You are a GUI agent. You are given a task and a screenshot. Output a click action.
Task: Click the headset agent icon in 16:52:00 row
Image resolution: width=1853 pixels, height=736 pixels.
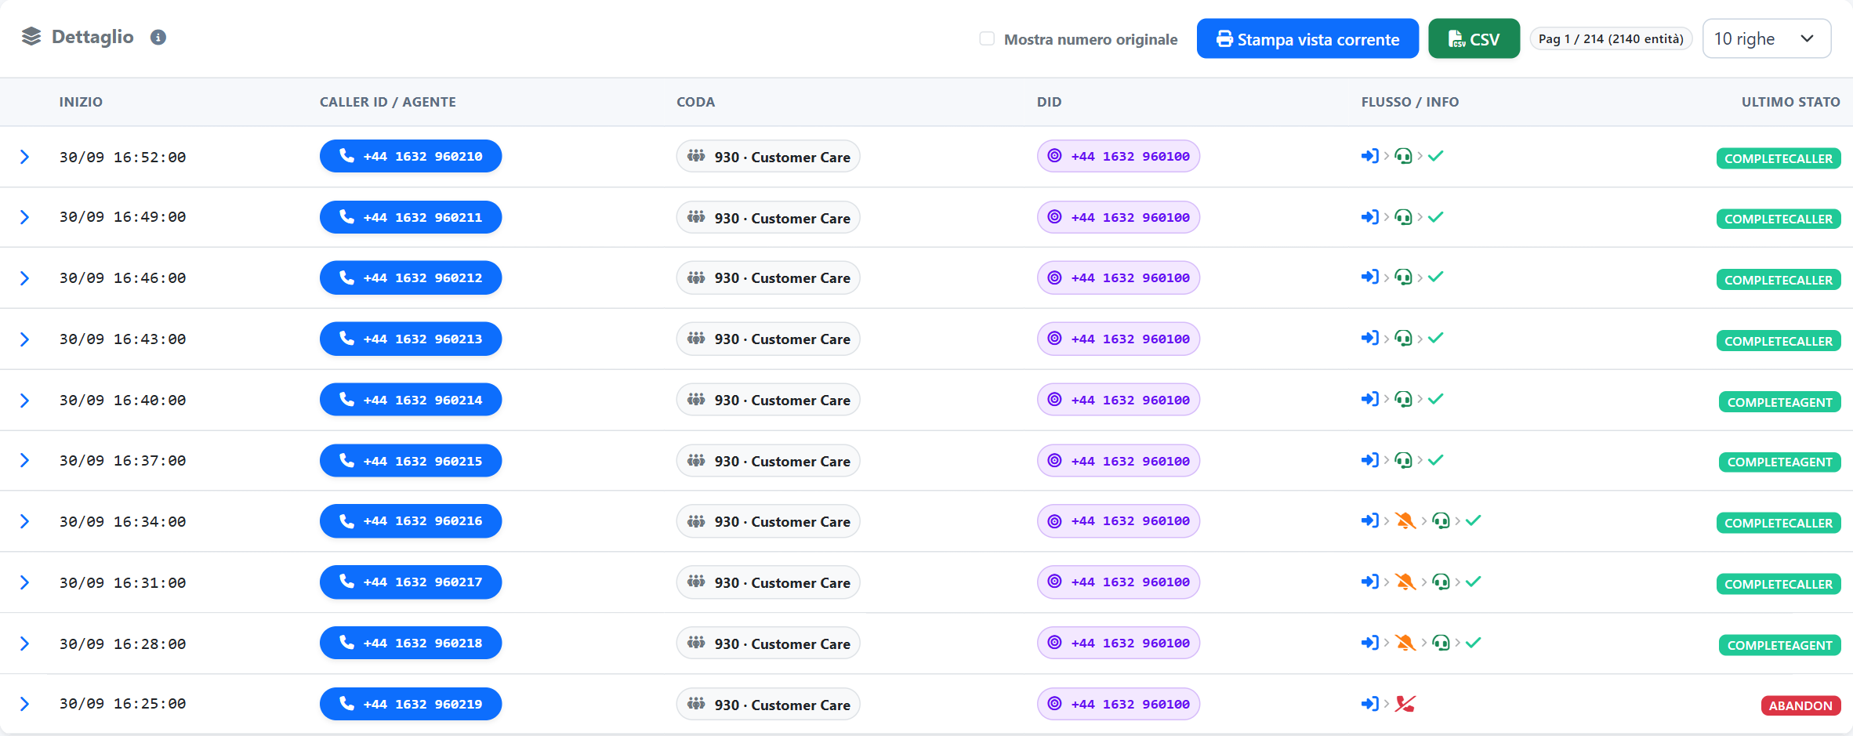1404,156
